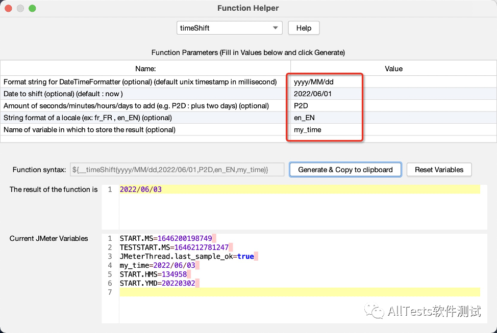Click the START.YMD=20220302 variable line
This screenshot has width=497, height=333.
point(158,283)
